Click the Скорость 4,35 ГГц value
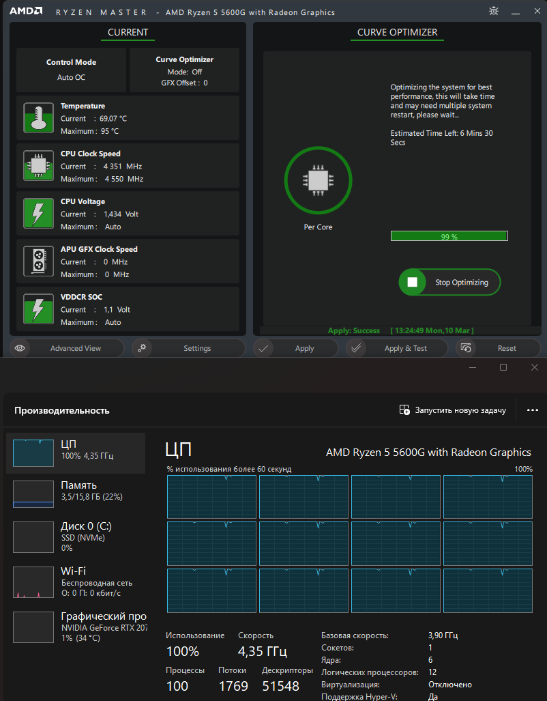The width and height of the screenshot is (547, 701). point(263,651)
